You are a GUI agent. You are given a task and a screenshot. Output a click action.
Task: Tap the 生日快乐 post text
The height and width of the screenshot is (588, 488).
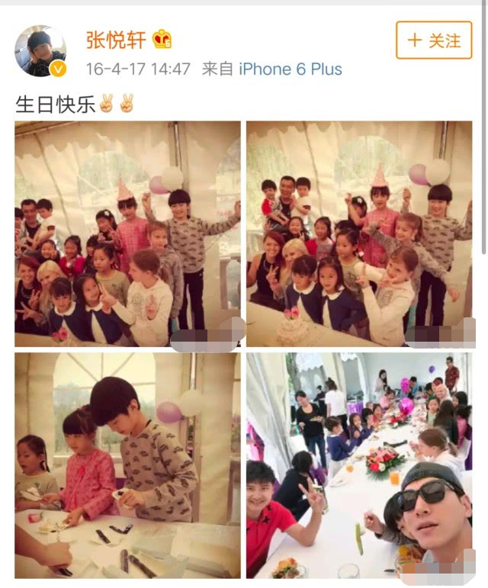pos(56,104)
